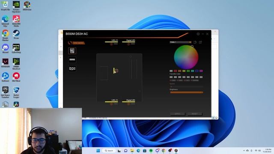Image resolution: width=274 pixels, height=154 pixels.
Task: Open Steam desktop shortcut
Action: click(x=16, y=34)
